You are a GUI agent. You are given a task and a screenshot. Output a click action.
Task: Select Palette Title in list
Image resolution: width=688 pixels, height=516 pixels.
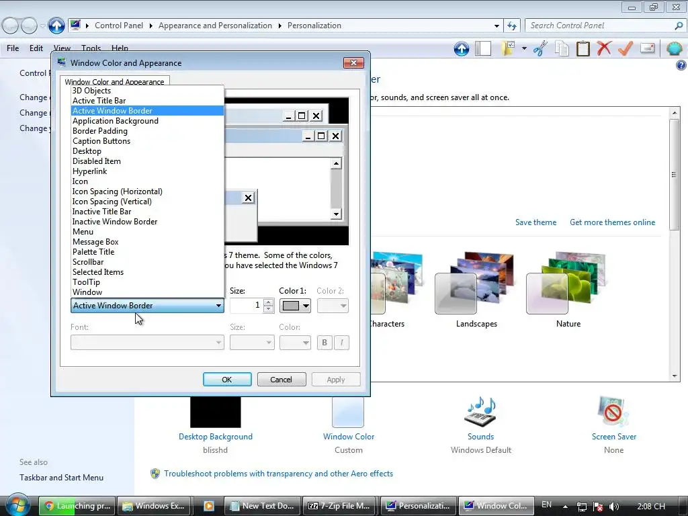point(147,253)
